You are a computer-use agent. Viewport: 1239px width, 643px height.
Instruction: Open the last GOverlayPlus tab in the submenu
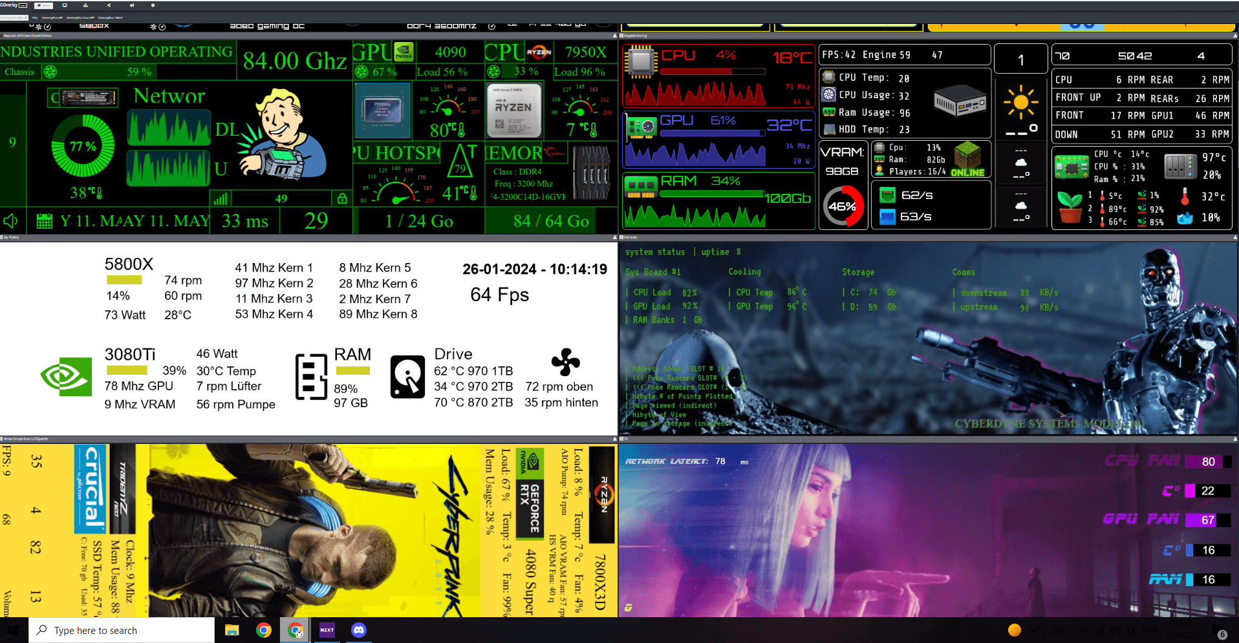[x=110, y=17]
